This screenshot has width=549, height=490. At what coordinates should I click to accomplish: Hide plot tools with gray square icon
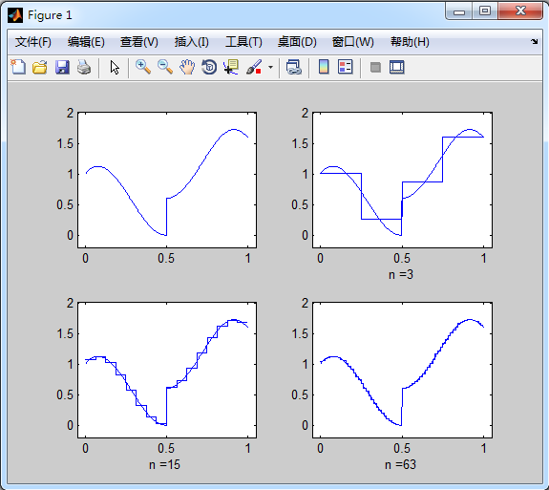point(375,67)
